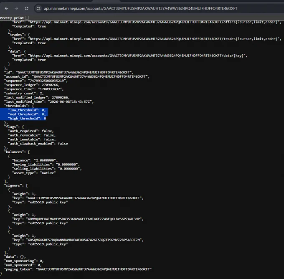Click the "num_sponsoring": 0 line
The image size is (284, 279).
click(24, 261)
